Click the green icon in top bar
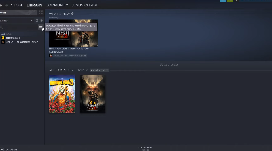Image resolution: width=272 pixels, height=151 pixels. click(230, 0)
